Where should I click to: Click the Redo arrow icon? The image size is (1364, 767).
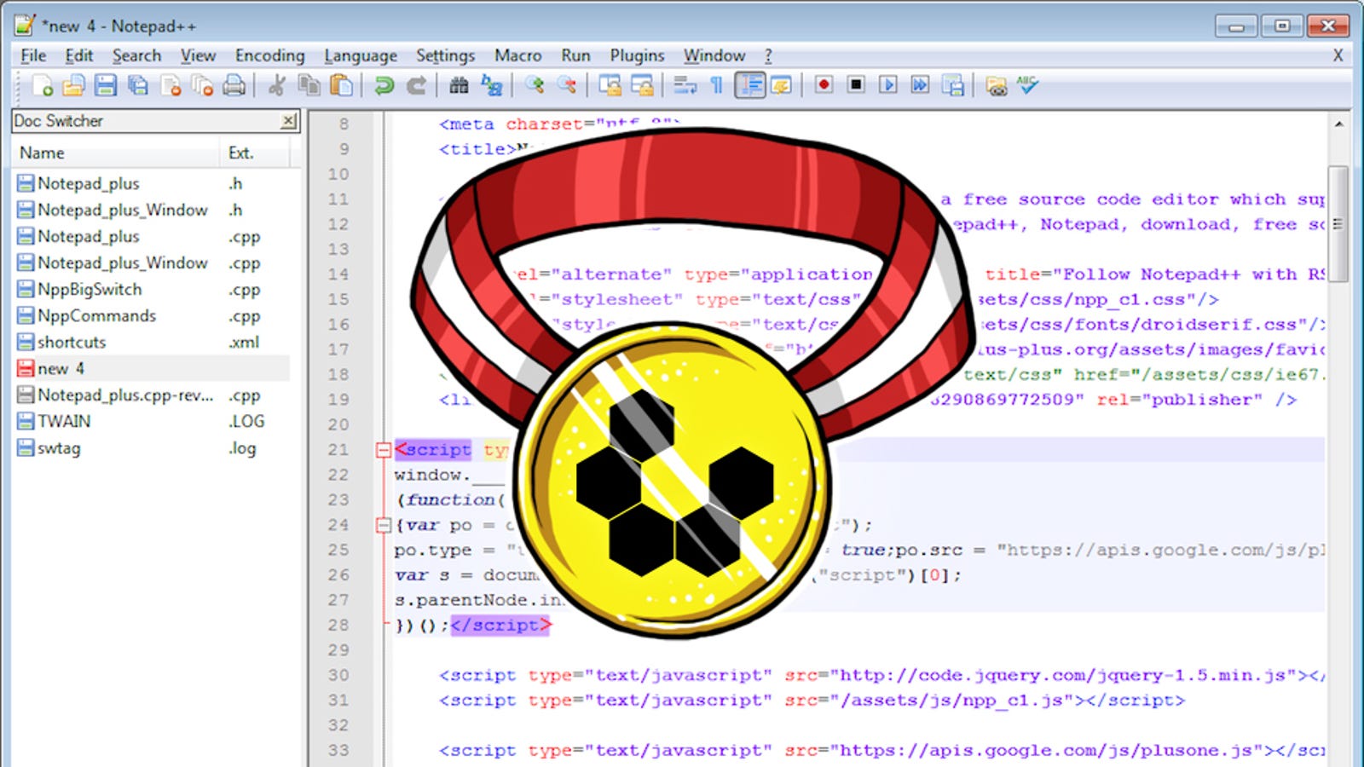point(416,85)
